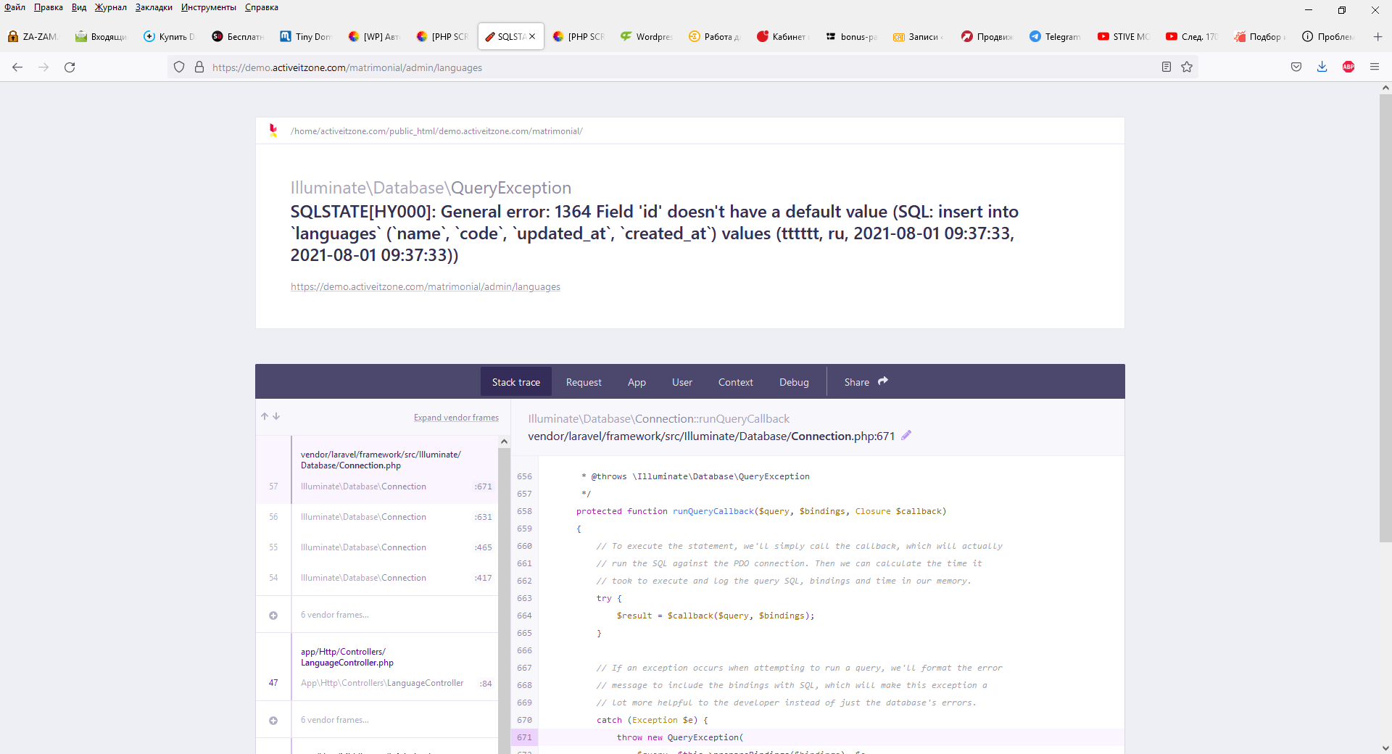
Task: Click the URL address bar field
Action: tap(652, 67)
